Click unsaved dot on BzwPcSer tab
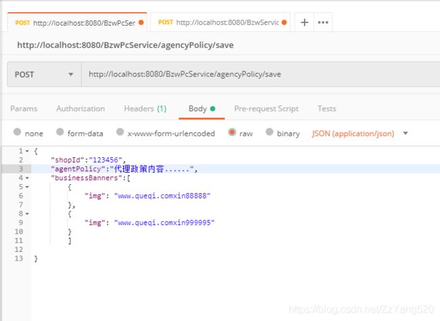440x321 pixels. pyautogui.click(x=141, y=22)
